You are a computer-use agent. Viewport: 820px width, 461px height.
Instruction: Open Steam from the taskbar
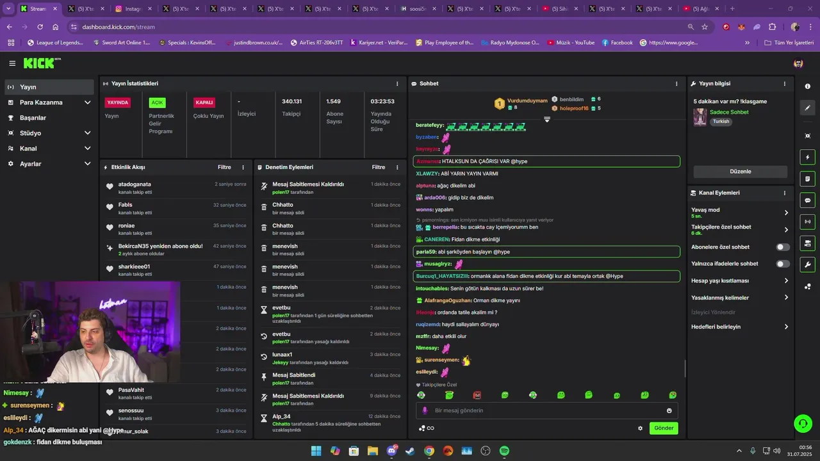coord(410,451)
